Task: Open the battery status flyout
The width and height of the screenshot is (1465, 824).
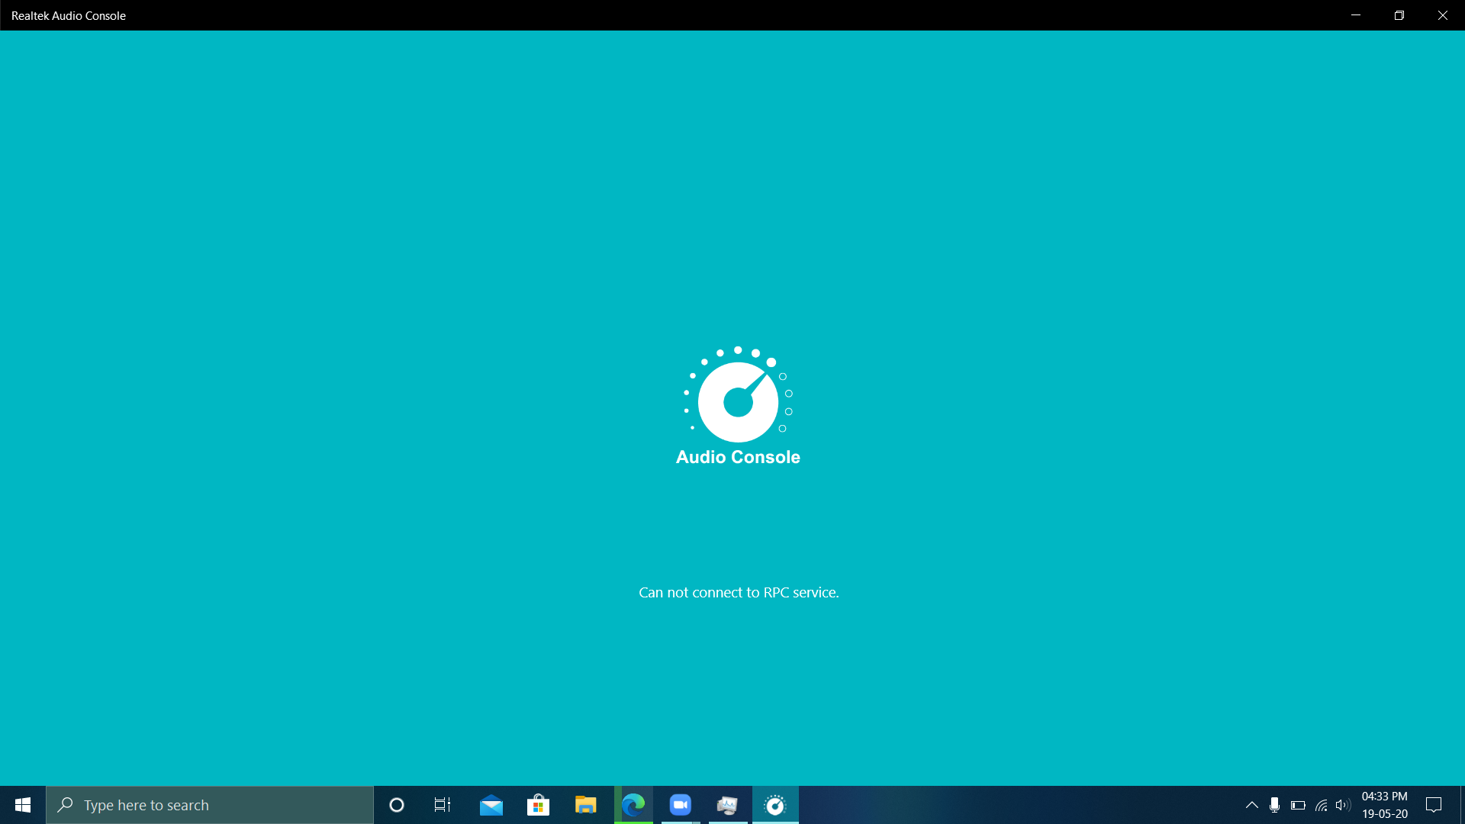Action: pyautogui.click(x=1298, y=805)
